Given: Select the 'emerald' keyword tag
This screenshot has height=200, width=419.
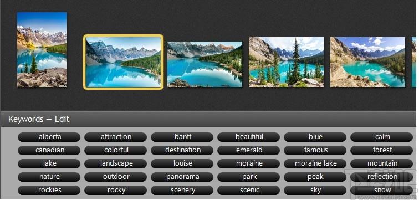Looking at the screenshot, I should [x=248, y=150].
